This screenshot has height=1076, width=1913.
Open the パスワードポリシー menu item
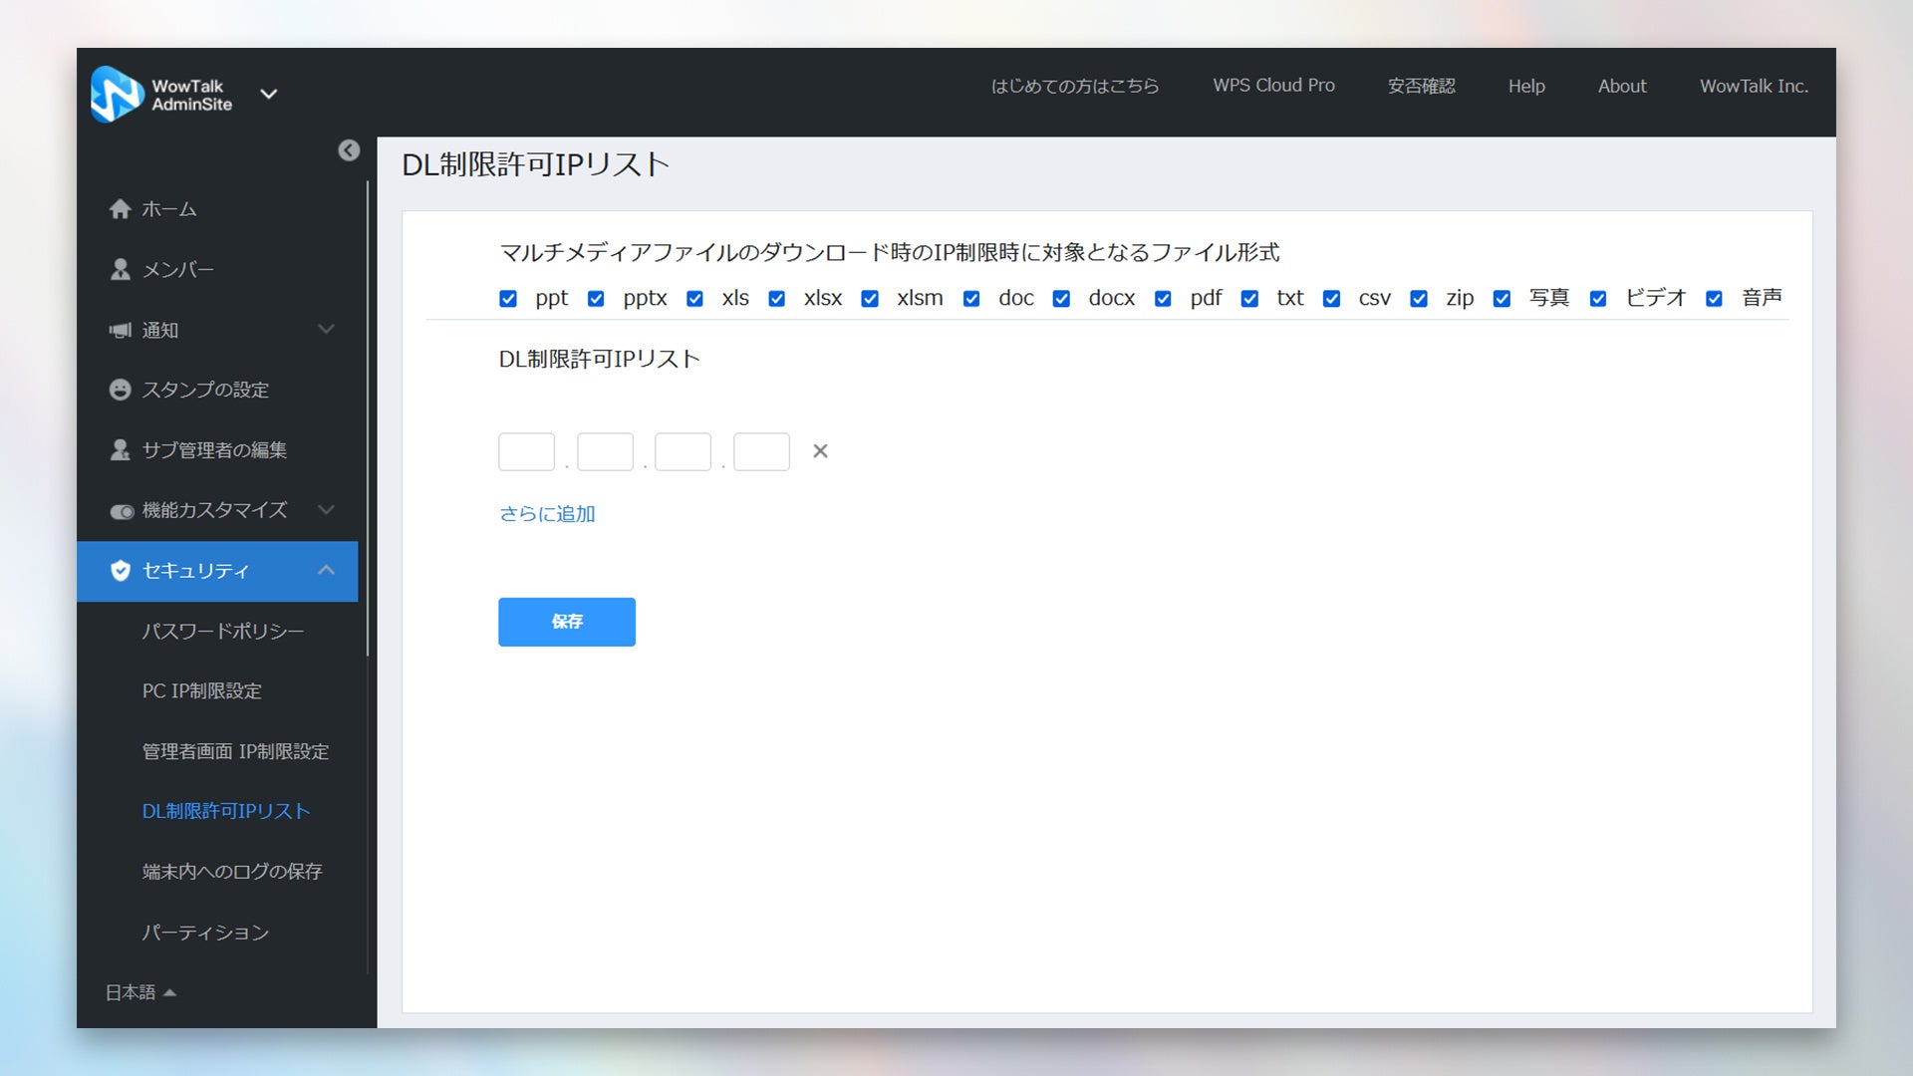click(223, 632)
